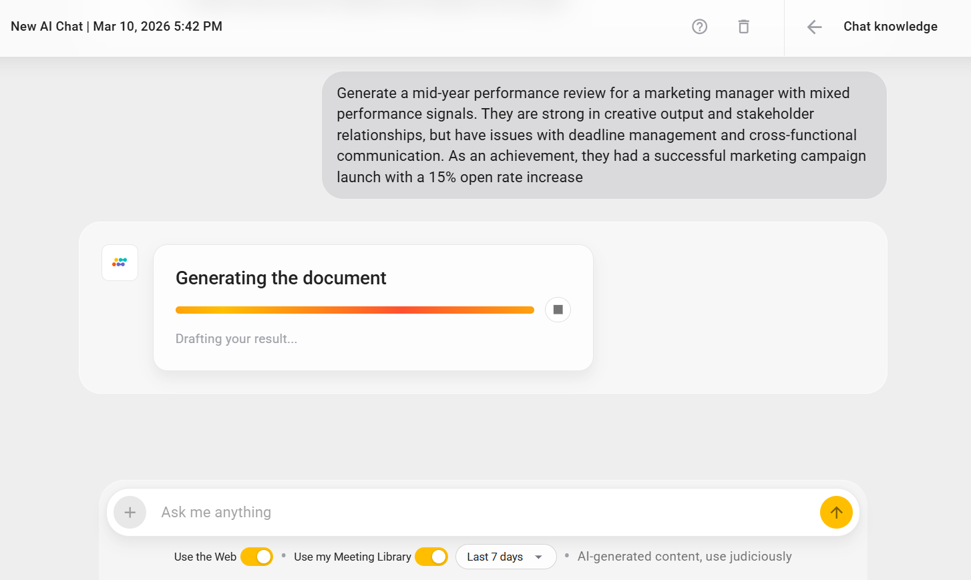The image size is (971, 580).
Task: Click the AI-generated content disclaimer
Action: click(685, 556)
